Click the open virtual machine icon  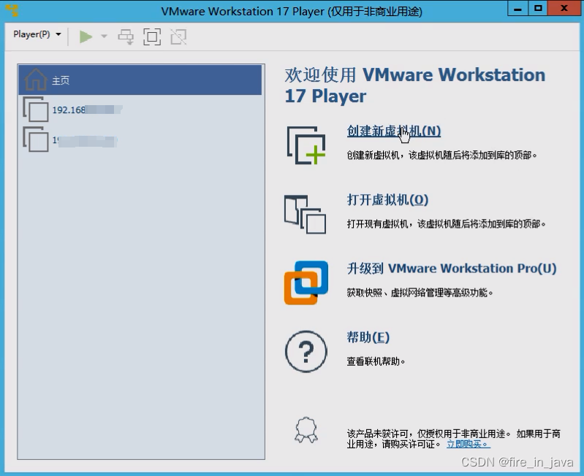pyautogui.click(x=305, y=215)
